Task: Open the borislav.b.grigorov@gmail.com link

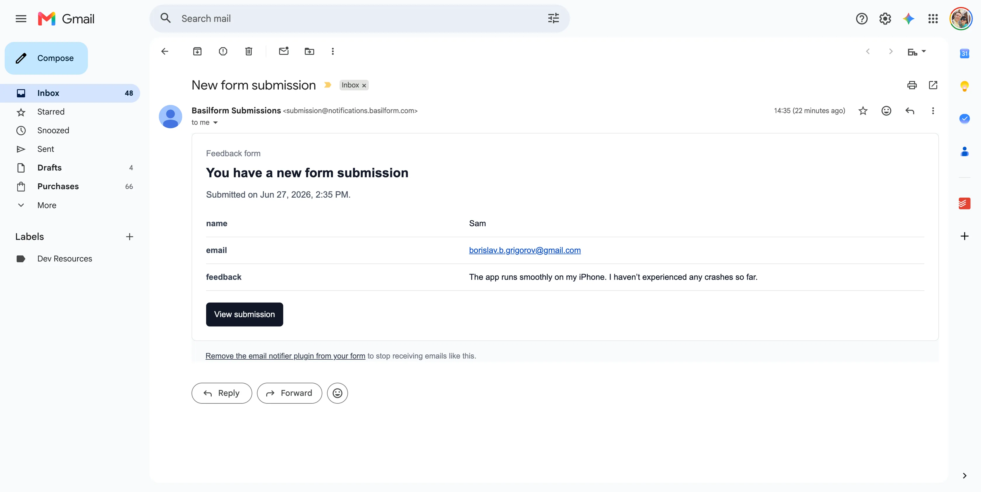Action: pos(525,250)
